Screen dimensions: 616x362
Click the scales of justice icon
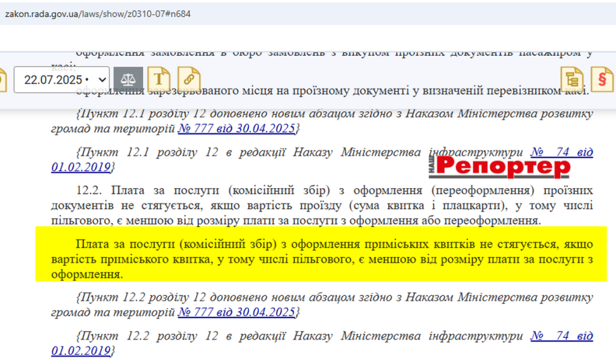point(128,79)
